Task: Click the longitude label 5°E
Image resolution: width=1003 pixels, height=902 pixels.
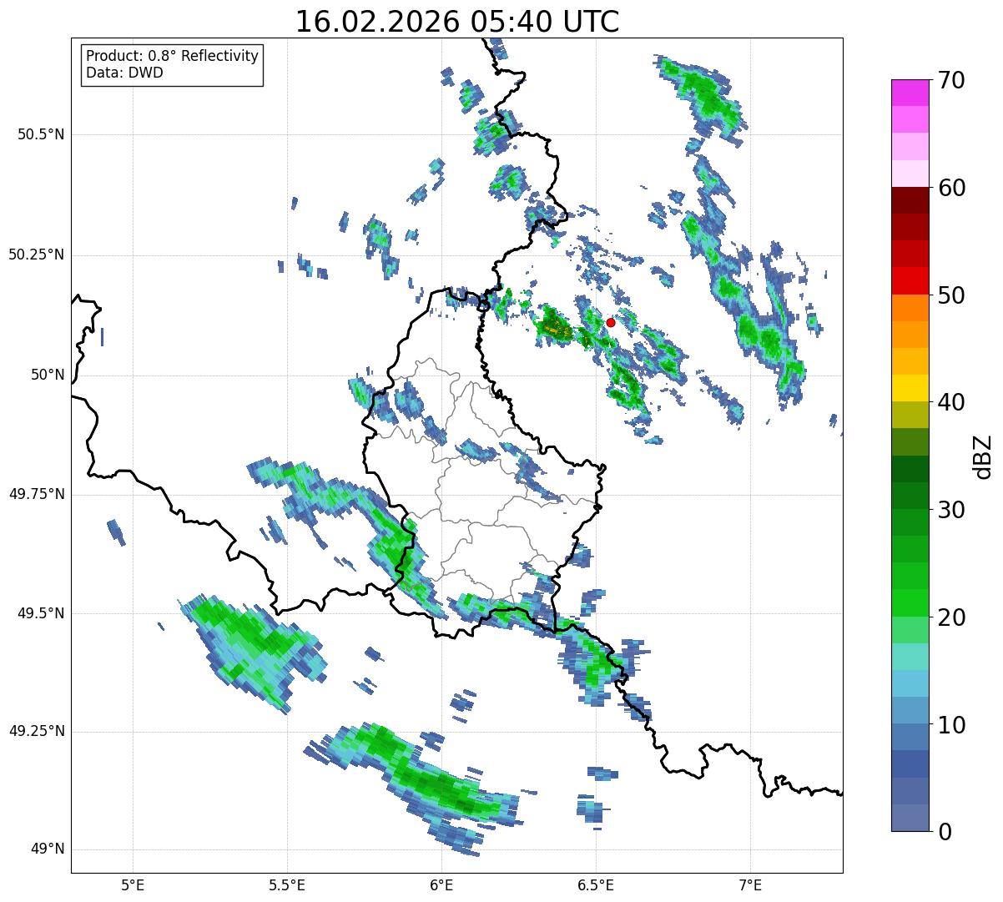Action: [x=133, y=885]
